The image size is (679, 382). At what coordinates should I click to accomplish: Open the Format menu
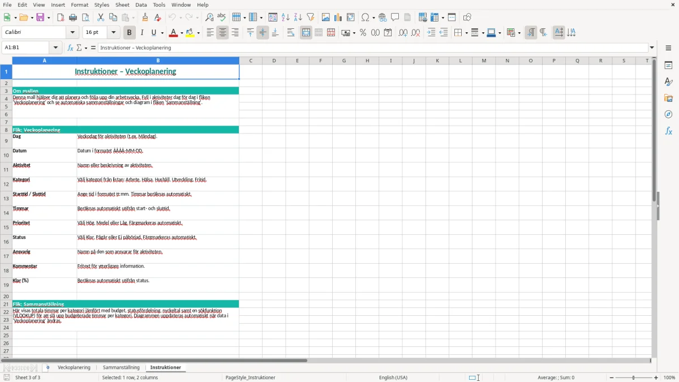[80, 5]
